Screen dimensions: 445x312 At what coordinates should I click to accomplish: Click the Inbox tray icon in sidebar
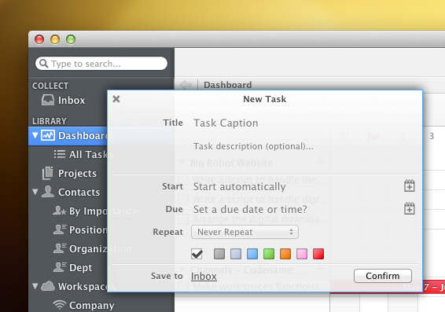coord(48,100)
